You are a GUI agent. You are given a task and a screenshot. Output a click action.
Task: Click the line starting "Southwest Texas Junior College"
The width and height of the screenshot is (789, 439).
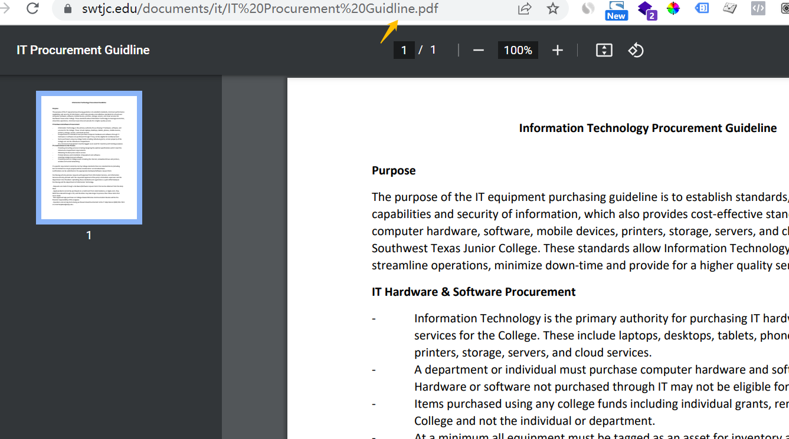[x=580, y=248]
